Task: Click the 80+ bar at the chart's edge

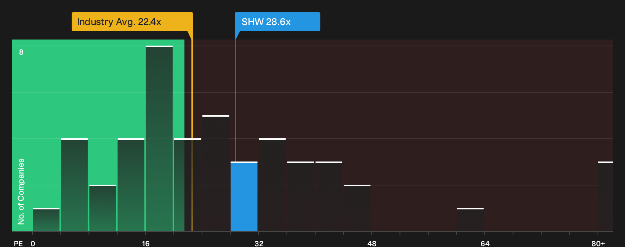Action: 606,196
